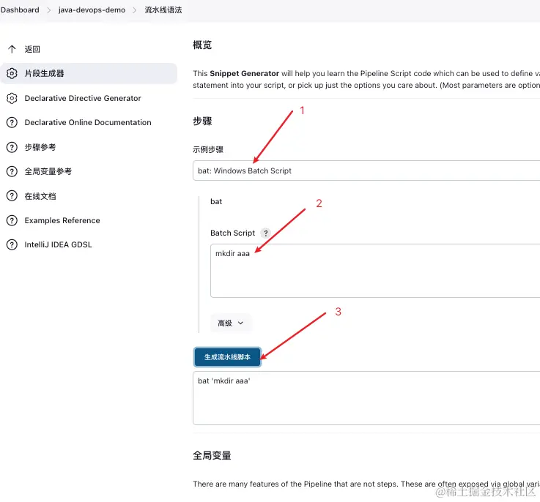Open java-devops-demo breadcrumb
The image size is (540, 502).
coord(92,10)
